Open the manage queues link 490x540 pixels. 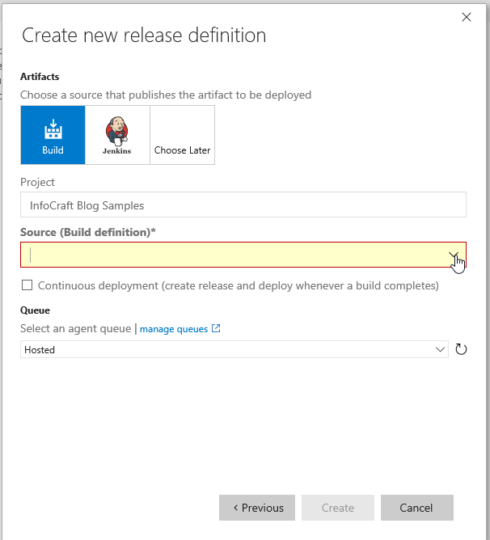tap(175, 329)
